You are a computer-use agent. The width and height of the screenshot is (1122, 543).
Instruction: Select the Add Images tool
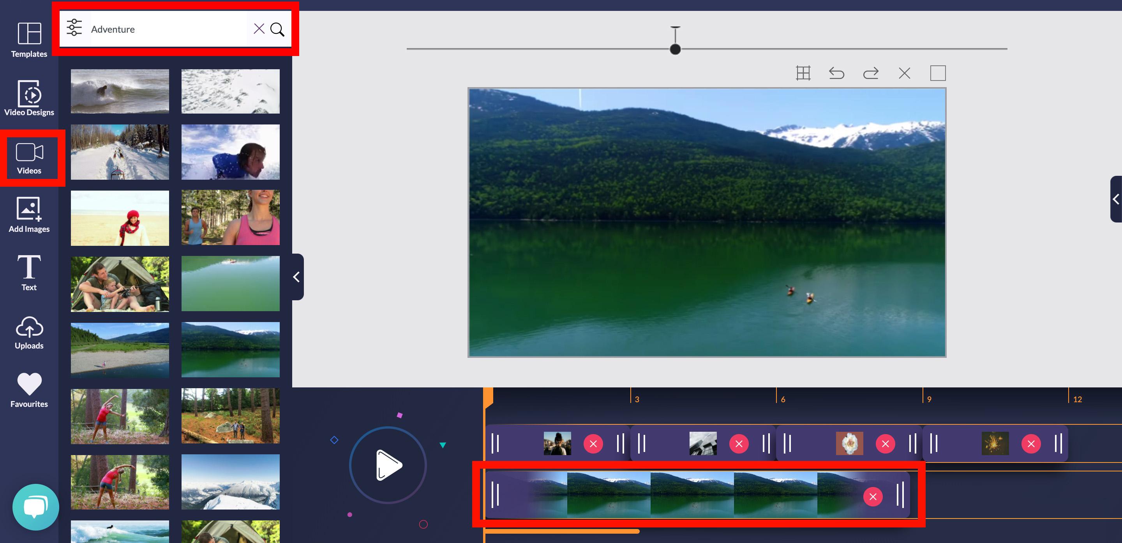(x=28, y=214)
